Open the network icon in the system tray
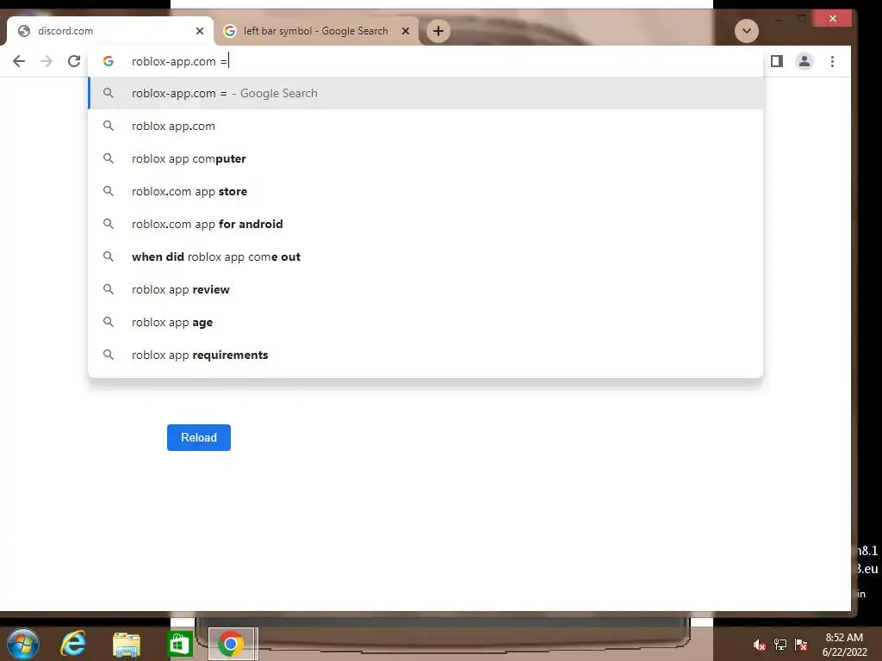Viewport: 882px width, 661px height. tap(780, 645)
